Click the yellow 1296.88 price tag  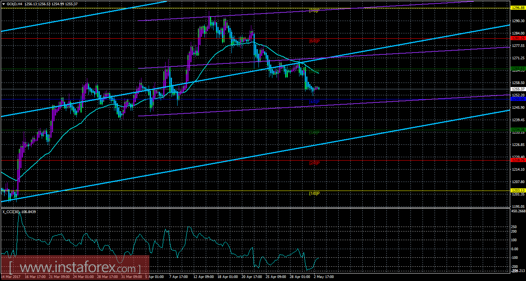point(518,8)
